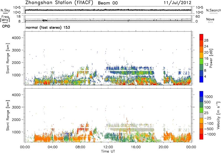Click the '-500' value on velocity colorbar
The image size is (221, 153).
pos(209,129)
